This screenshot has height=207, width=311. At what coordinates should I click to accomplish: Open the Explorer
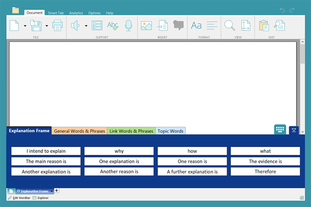pos(40,198)
